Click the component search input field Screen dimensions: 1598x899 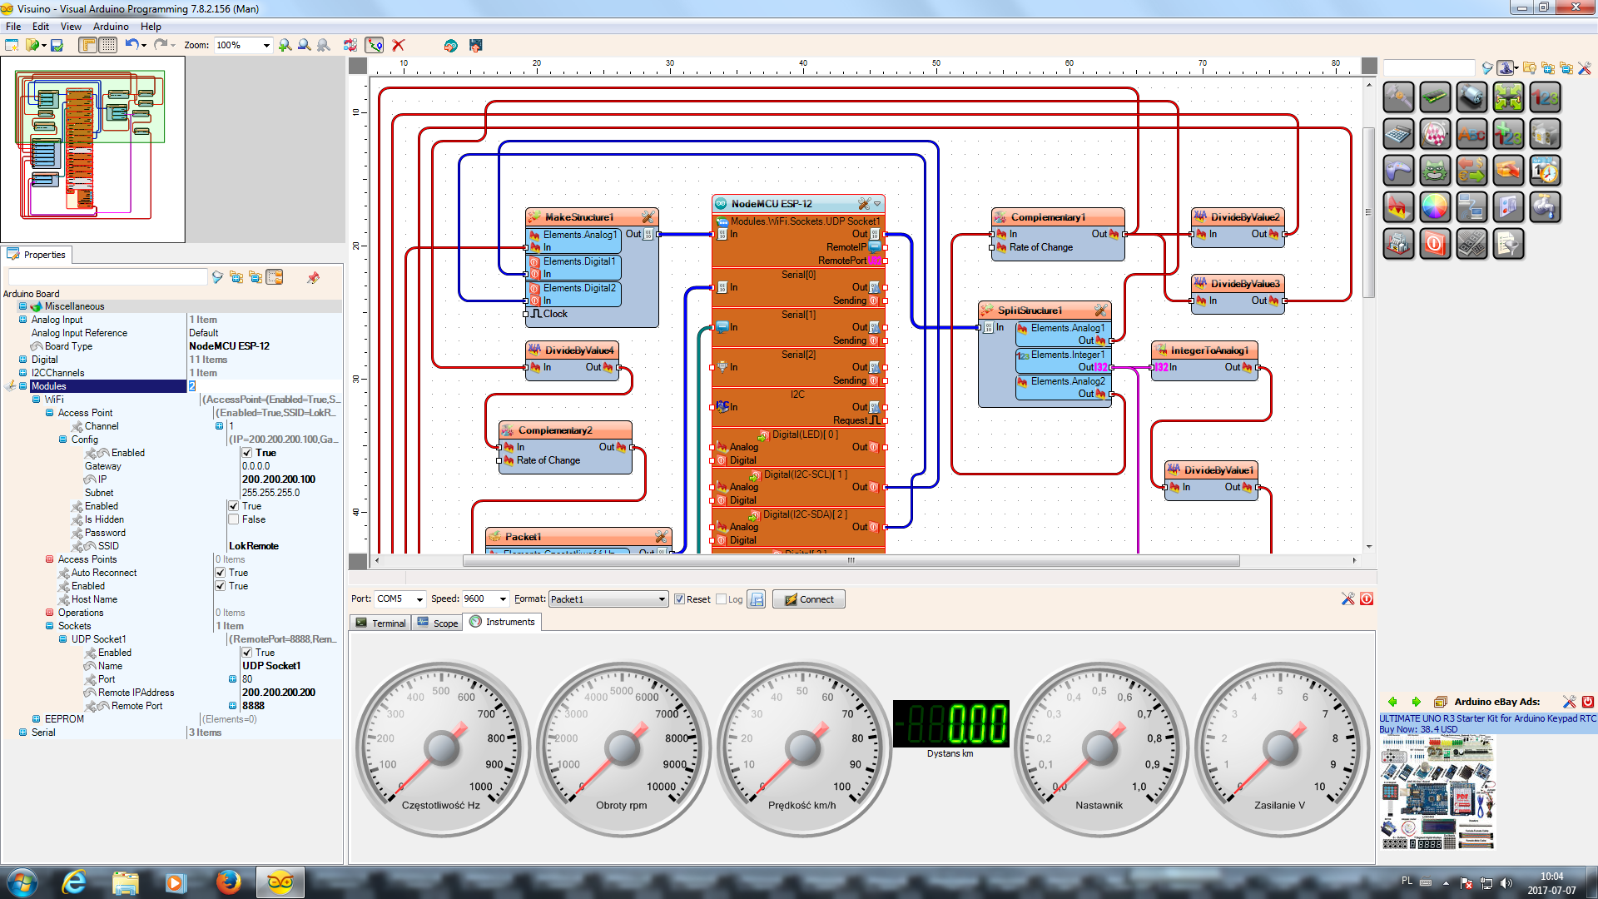click(x=1429, y=67)
